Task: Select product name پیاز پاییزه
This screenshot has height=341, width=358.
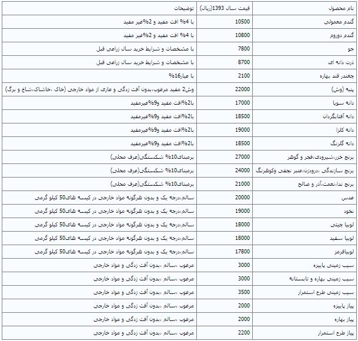Action: pos(343,305)
